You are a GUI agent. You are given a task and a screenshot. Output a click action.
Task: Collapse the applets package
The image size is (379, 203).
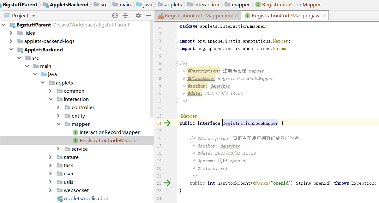click(43, 83)
